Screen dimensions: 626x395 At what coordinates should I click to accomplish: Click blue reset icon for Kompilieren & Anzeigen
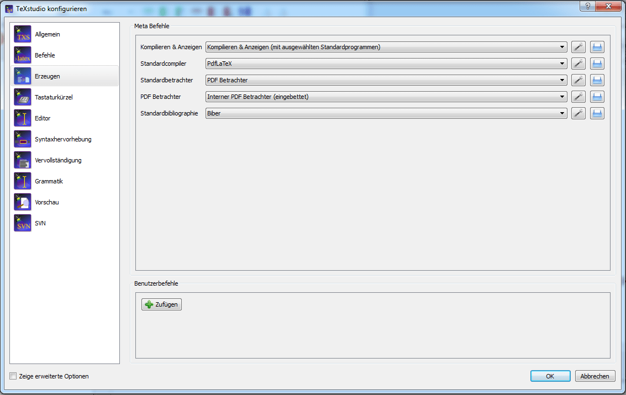(597, 47)
